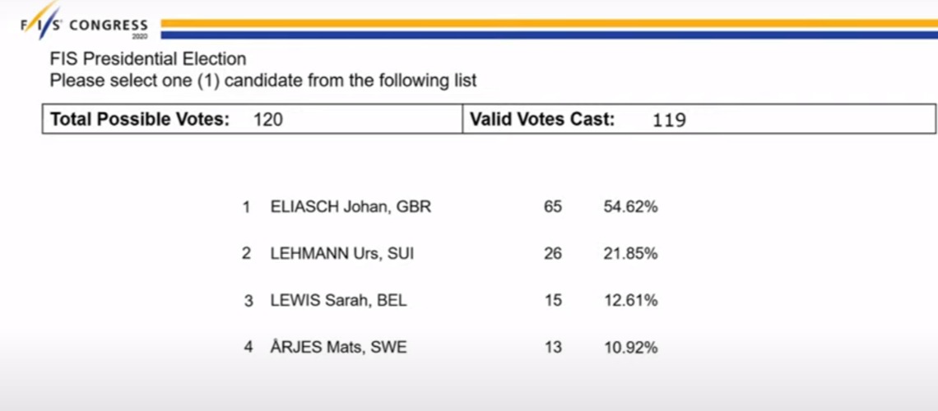Click the yellow header stripe
The image size is (938, 411).
point(549,23)
